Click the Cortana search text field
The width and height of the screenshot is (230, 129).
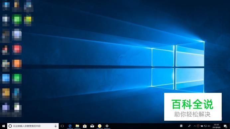33,126
